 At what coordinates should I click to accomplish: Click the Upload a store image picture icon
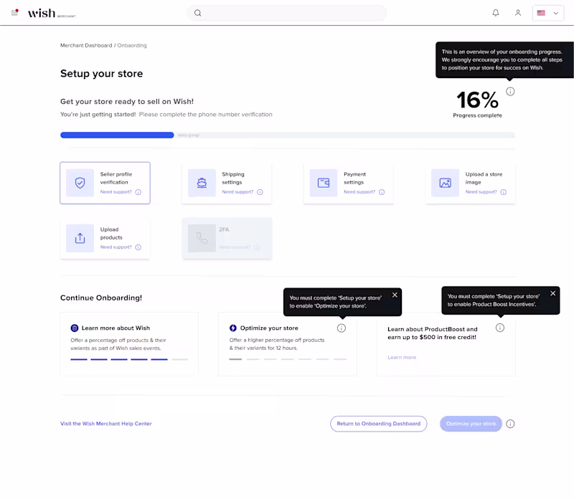coord(445,183)
